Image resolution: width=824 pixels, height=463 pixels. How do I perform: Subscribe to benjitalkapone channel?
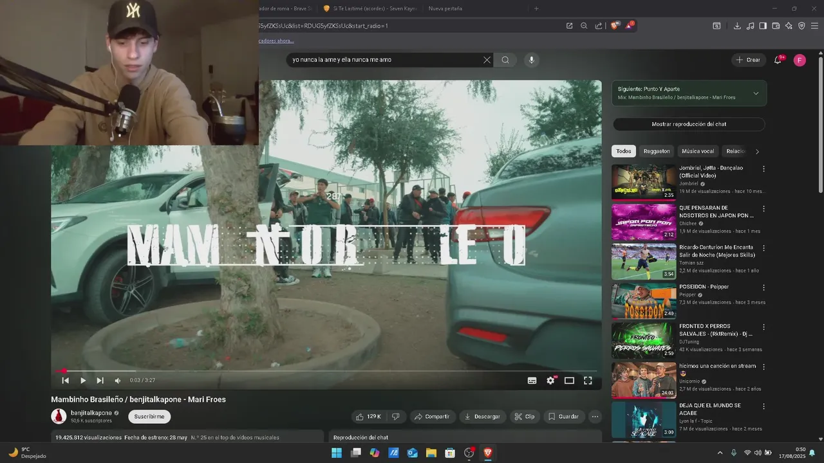149,417
